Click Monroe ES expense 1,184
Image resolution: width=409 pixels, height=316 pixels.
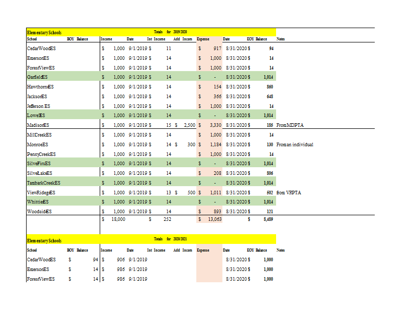tap(216, 145)
